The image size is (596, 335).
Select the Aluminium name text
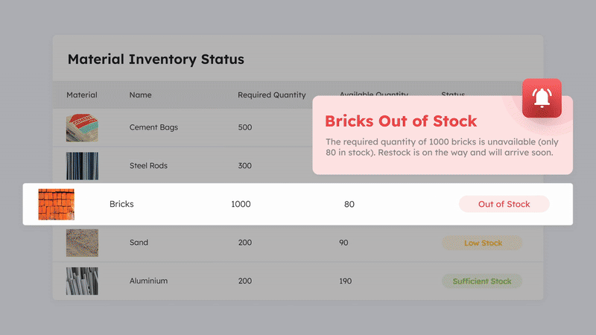coord(148,281)
